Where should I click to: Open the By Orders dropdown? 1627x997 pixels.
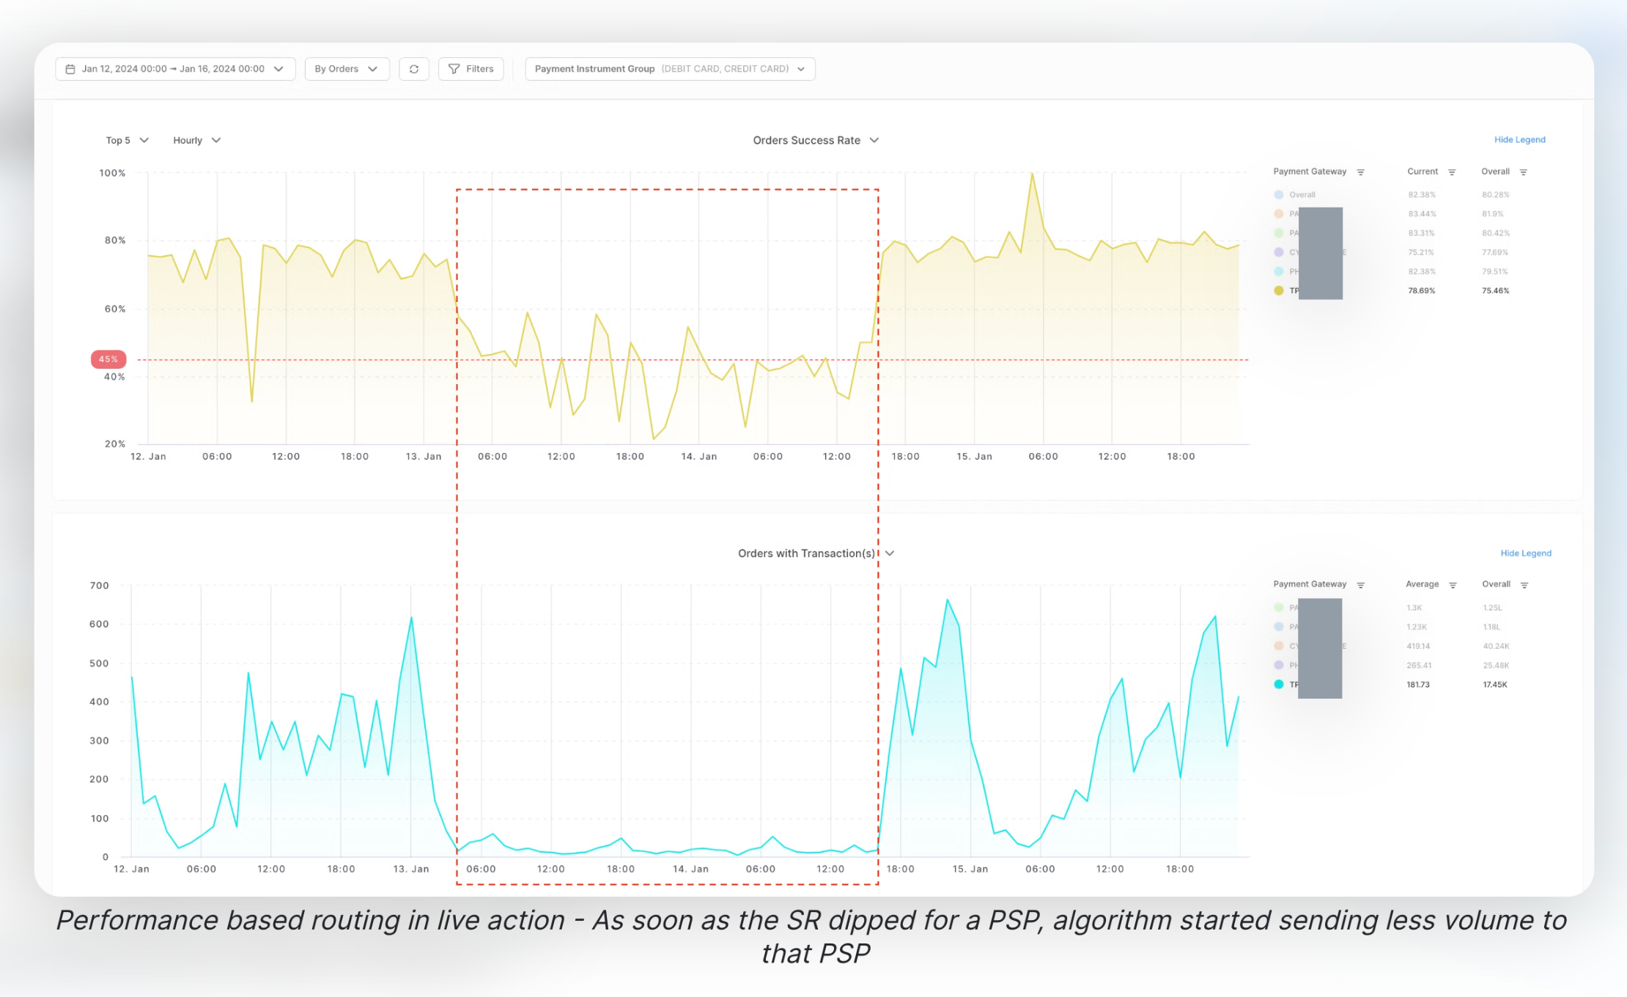click(347, 69)
